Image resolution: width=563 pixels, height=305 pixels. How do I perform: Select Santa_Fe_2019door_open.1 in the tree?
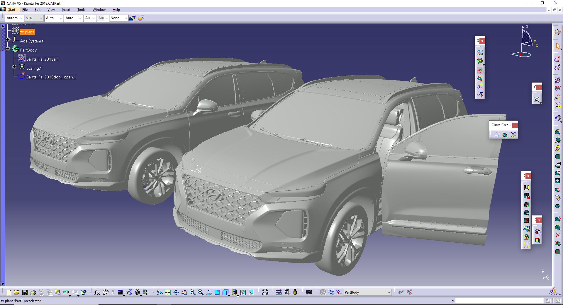pyautogui.click(x=51, y=77)
